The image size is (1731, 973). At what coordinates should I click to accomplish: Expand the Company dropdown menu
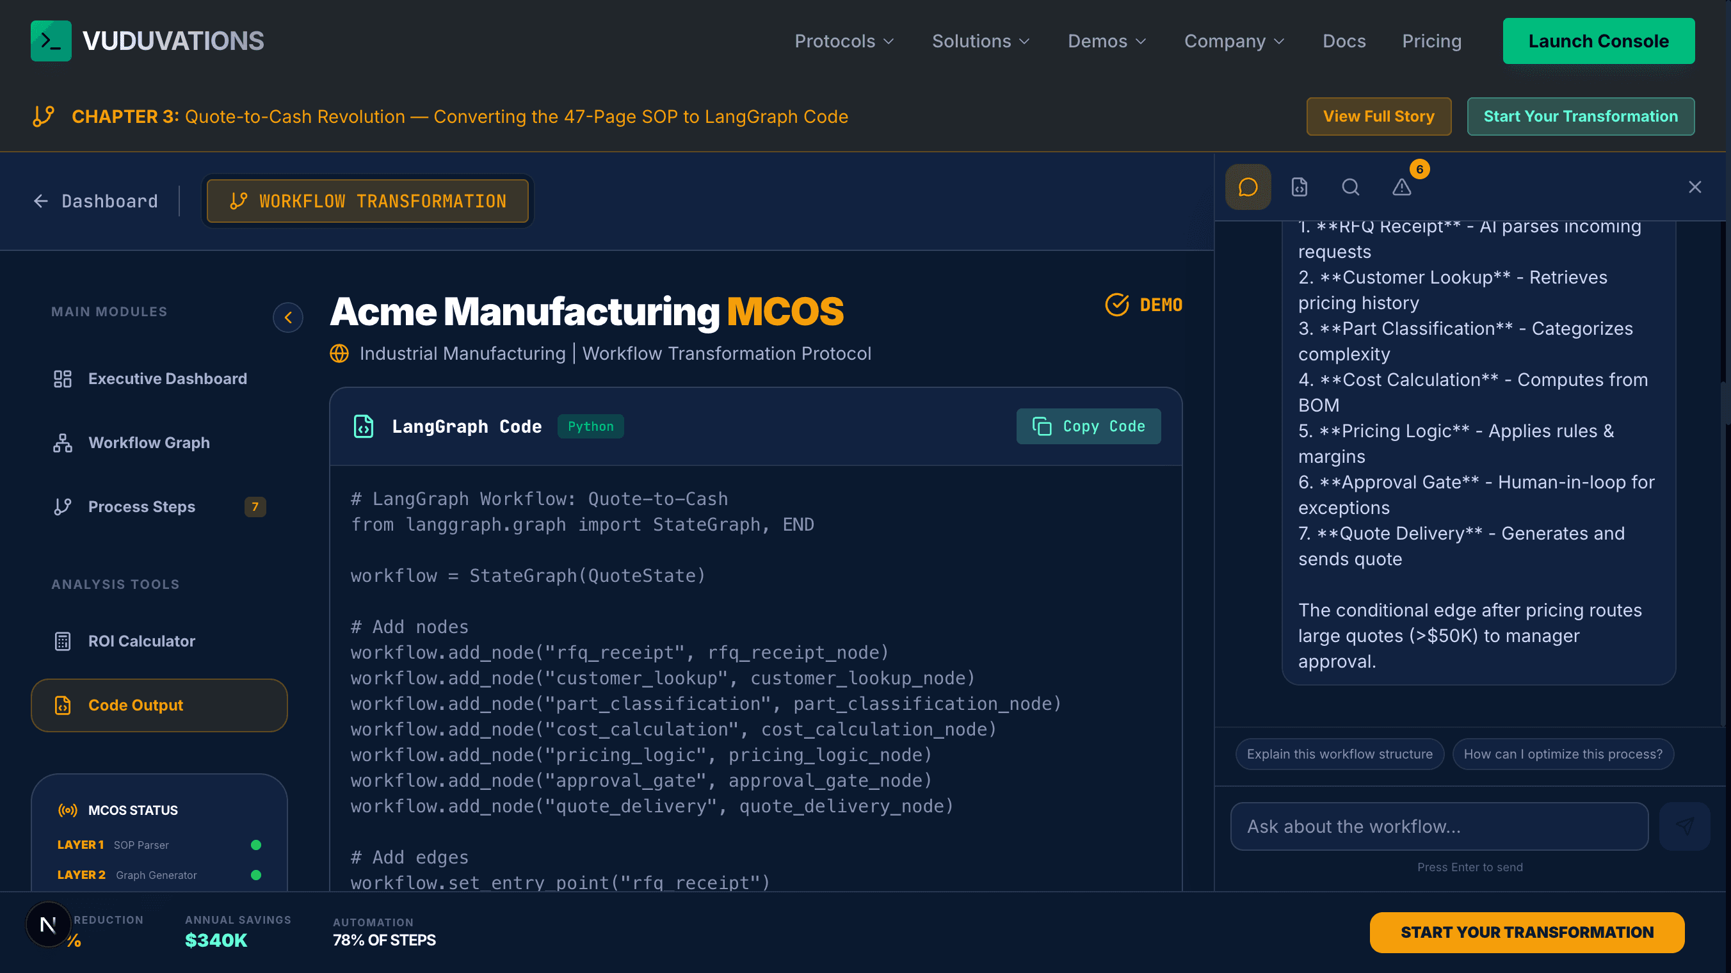pyautogui.click(x=1234, y=41)
